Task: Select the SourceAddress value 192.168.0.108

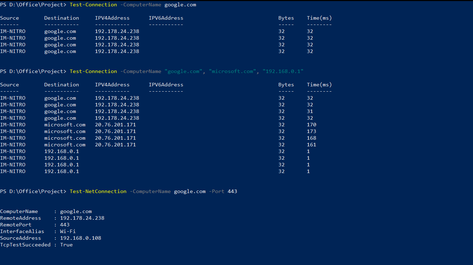Action: coord(80,238)
